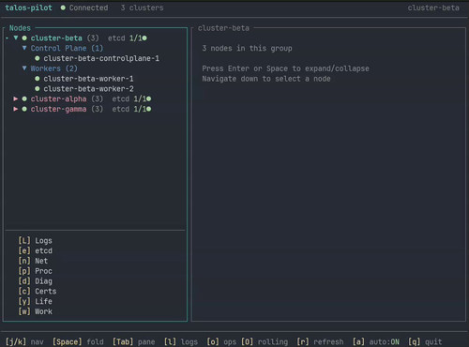Screen dimensions: 469x347
Task: Click the [j/k] nav hint
Action: coord(24,341)
